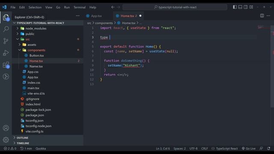Open the View menu

click(49, 7)
